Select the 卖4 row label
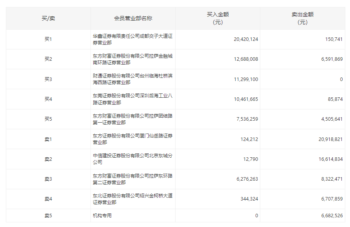This screenshot has height=227, width=350. click(x=48, y=199)
